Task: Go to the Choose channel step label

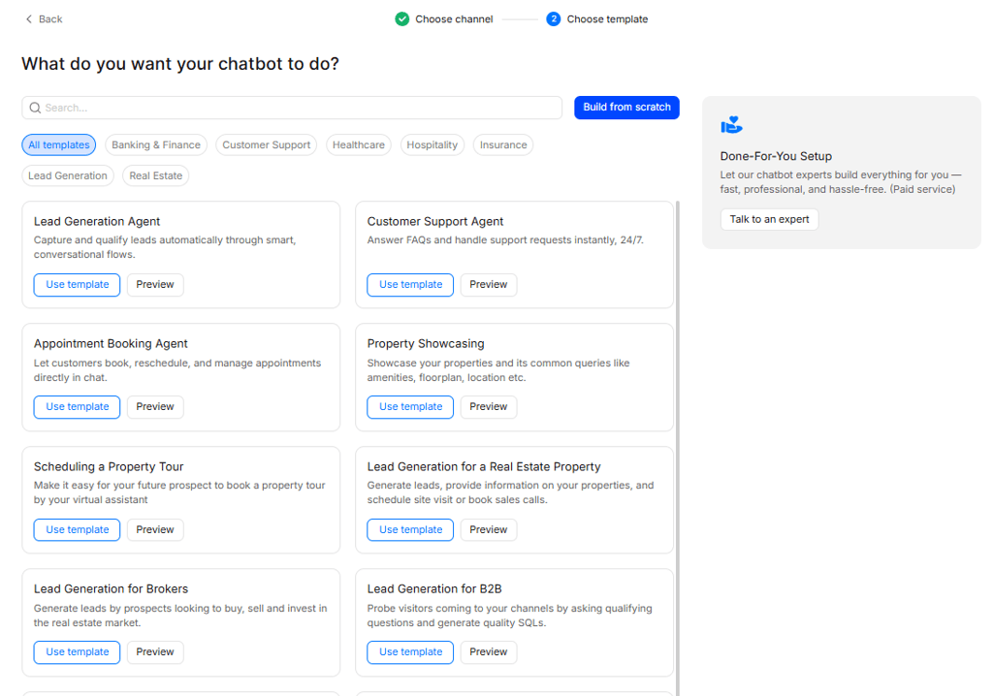Action: pos(454,19)
